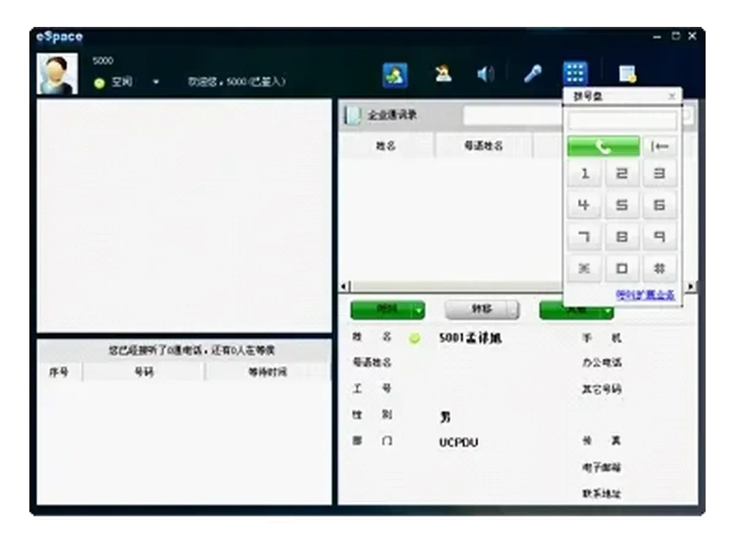Viewport: 735px width, 551px height.
Task: Click the backspace button on dial pad
Action: pyautogui.click(x=660, y=146)
